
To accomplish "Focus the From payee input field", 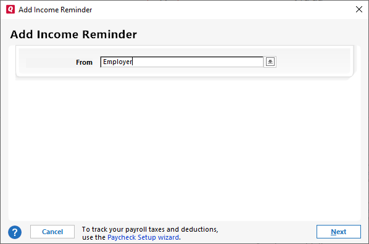I will coord(181,62).
